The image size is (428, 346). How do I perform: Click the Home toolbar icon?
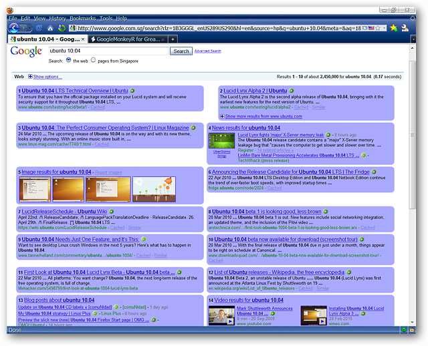click(50, 28)
